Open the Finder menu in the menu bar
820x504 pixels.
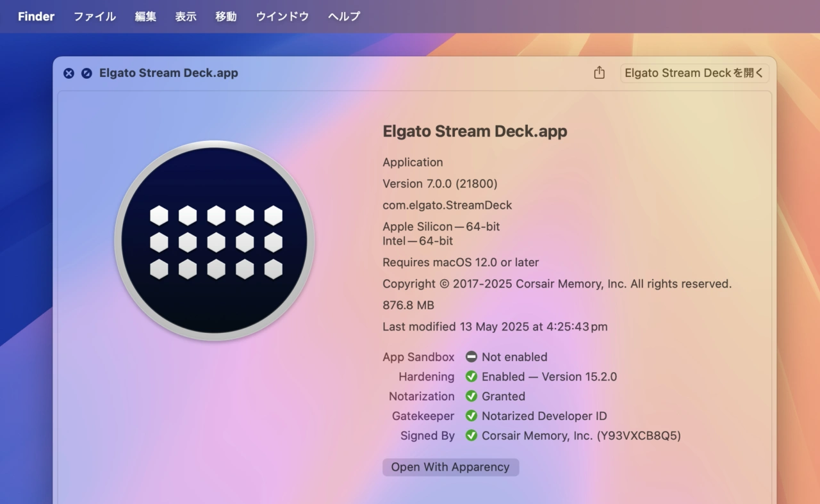(36, 17)
